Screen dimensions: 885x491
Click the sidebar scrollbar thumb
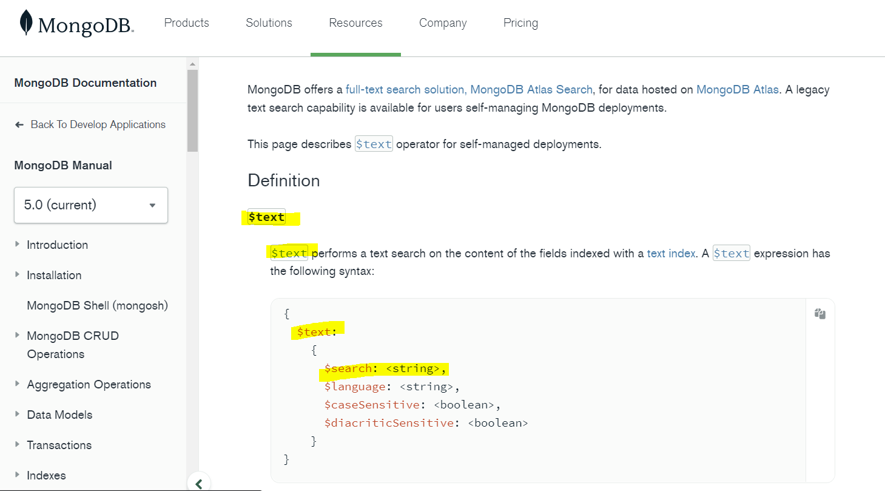pos(192,110)
